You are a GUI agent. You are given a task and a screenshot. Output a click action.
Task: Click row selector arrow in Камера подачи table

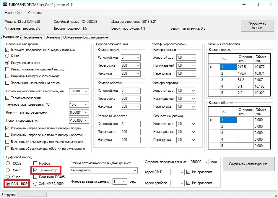tap(211, 67)
